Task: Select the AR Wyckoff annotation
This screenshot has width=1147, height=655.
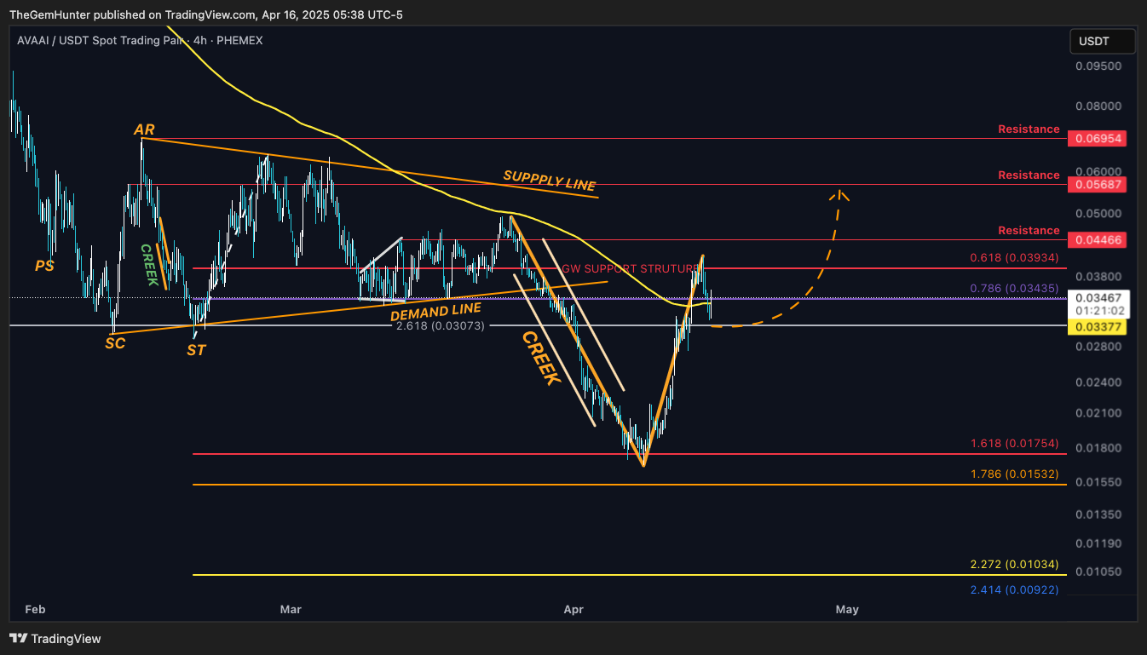Action: pos(143,129)
